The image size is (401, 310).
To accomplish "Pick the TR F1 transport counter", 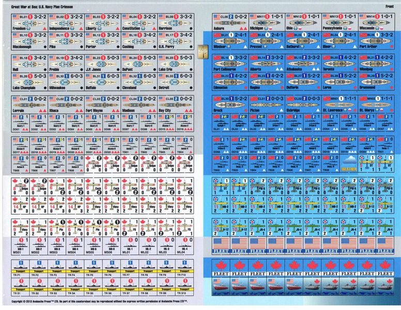I will tap(21, 268).
